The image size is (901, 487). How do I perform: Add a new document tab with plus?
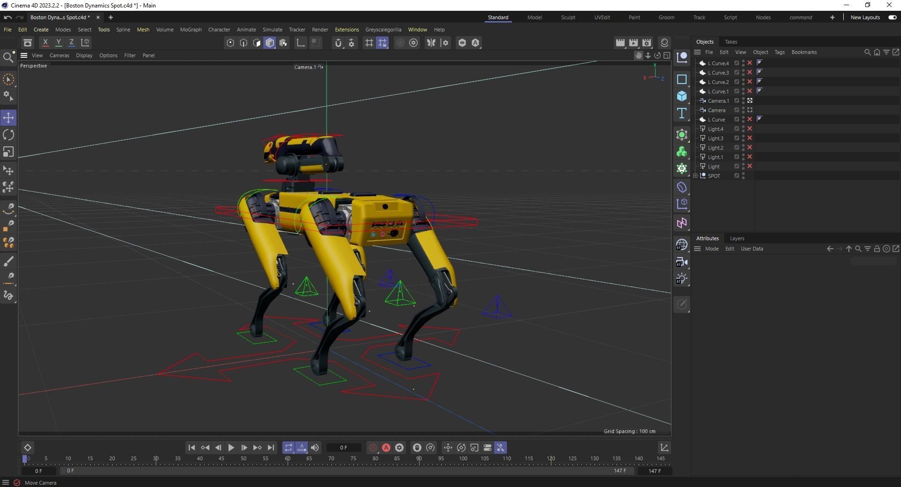coord(111,17)
